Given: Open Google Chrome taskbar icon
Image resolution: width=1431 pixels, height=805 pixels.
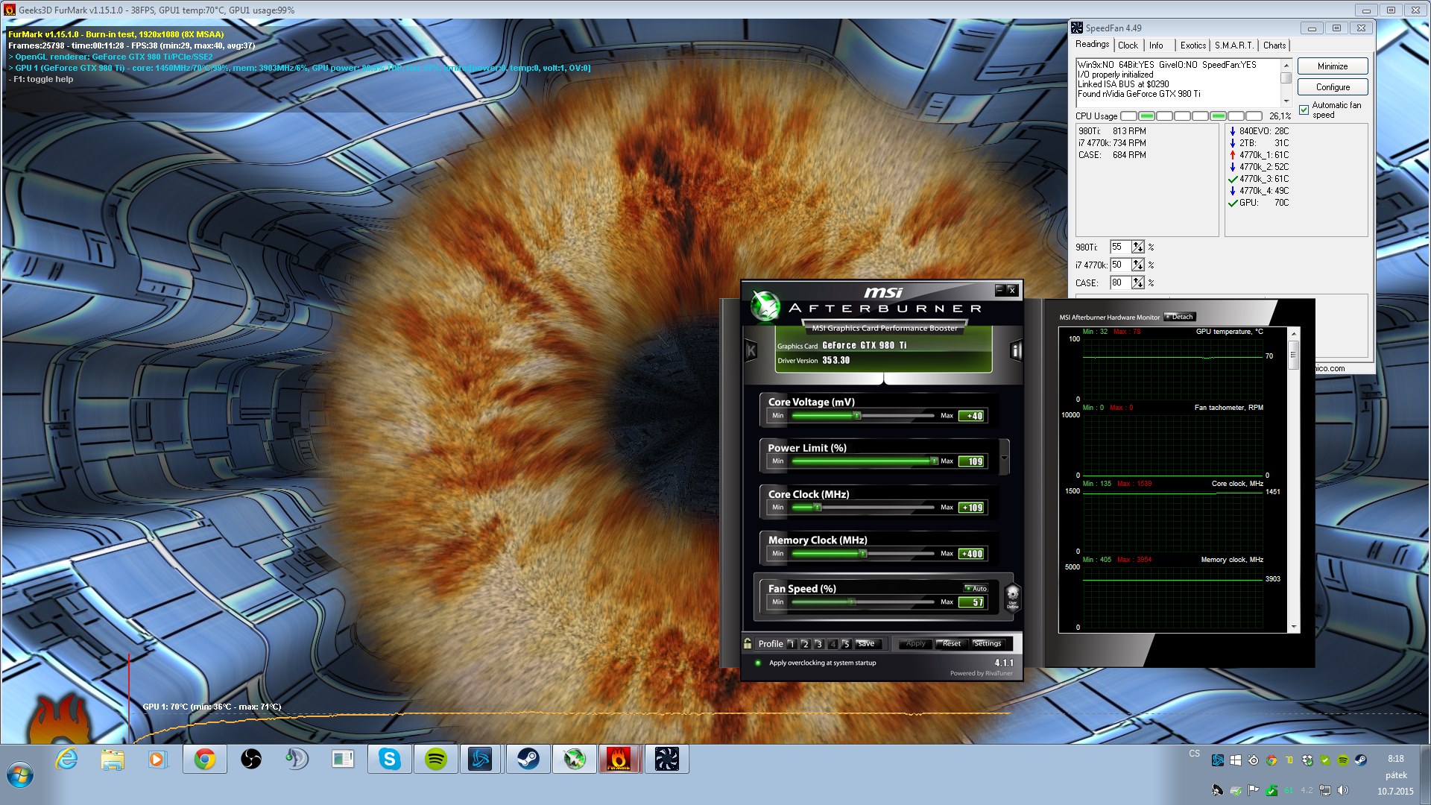Looking at the screenshot, I should tap(205, 760).
